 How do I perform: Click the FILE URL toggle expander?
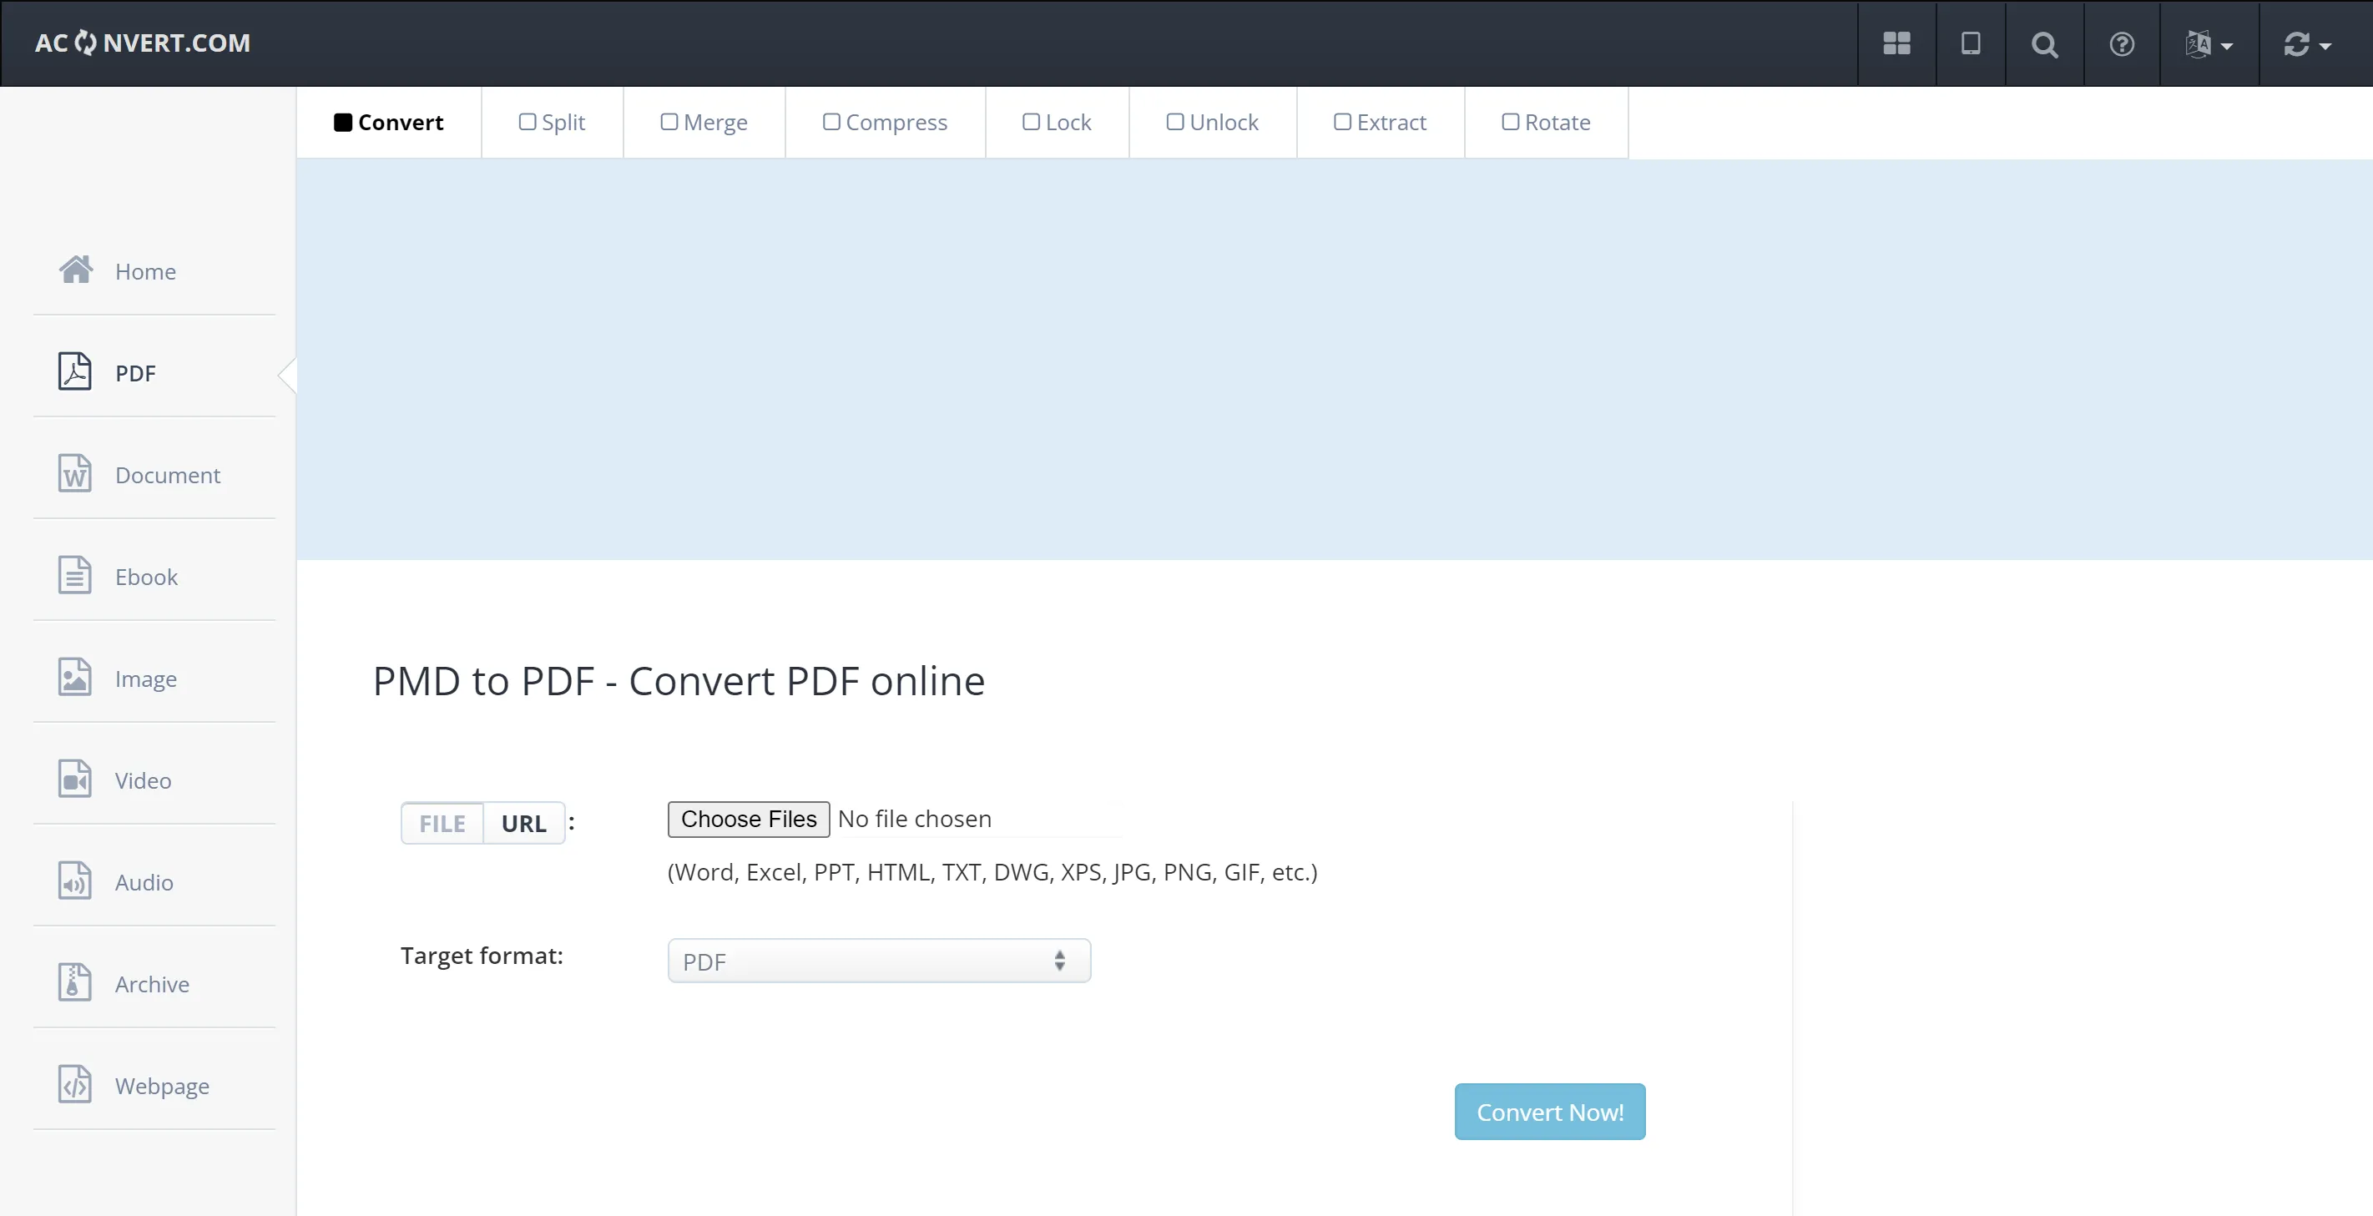(482, 822)
